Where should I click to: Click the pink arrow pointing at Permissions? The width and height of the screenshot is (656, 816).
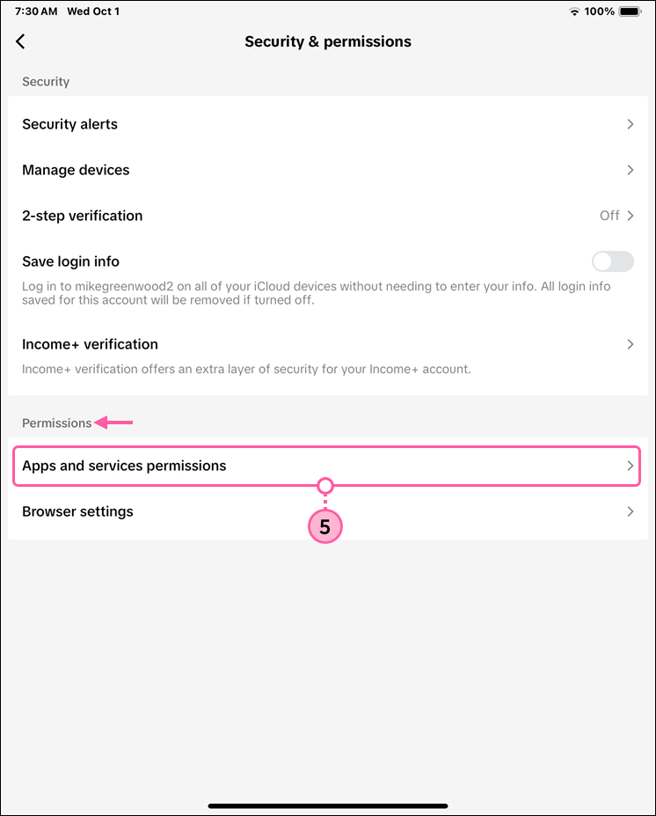click(116, 423)
